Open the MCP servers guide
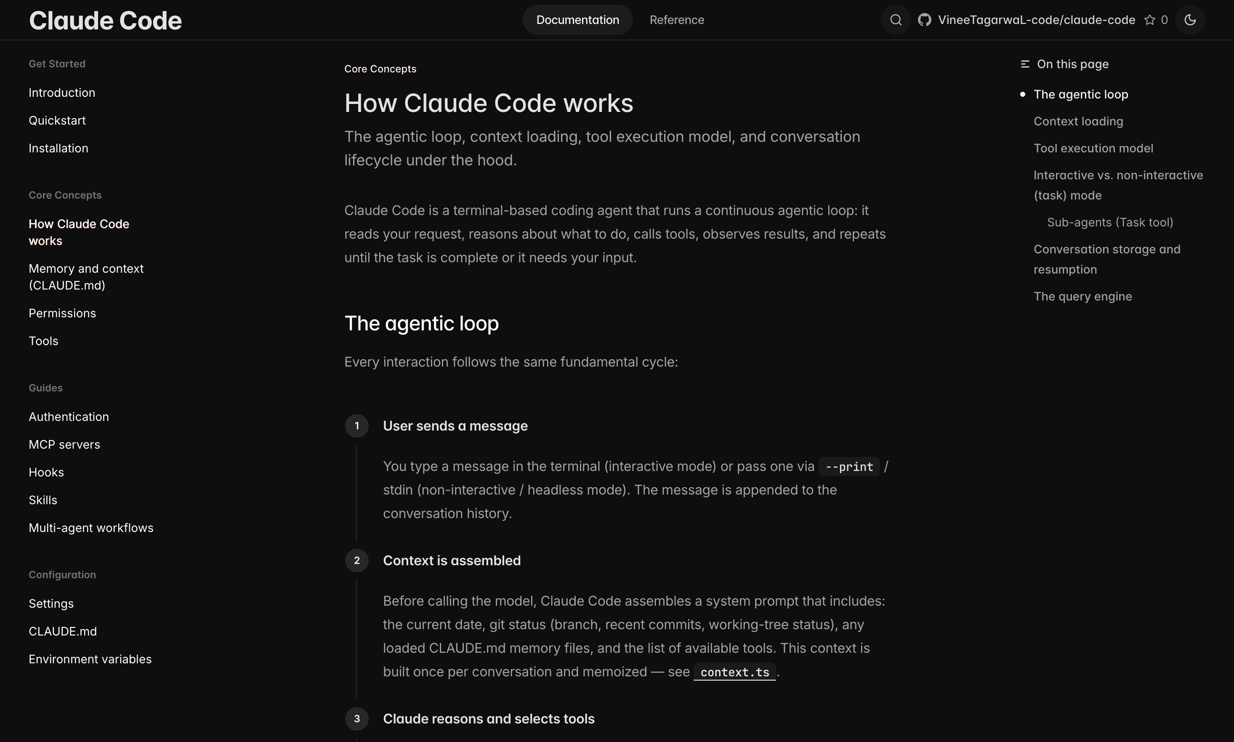Image resolution: width=1234 pixels, height=742 pixels. coord(64,445)
